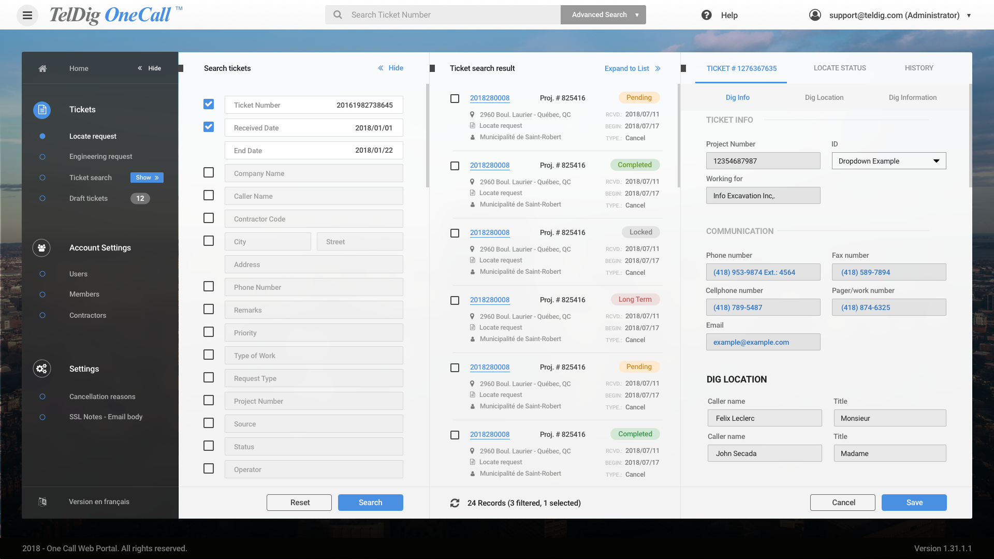Switch to the LOCATE STATUS tab
This screenshot has width=994, height=559.
click(x=839, y=68)
